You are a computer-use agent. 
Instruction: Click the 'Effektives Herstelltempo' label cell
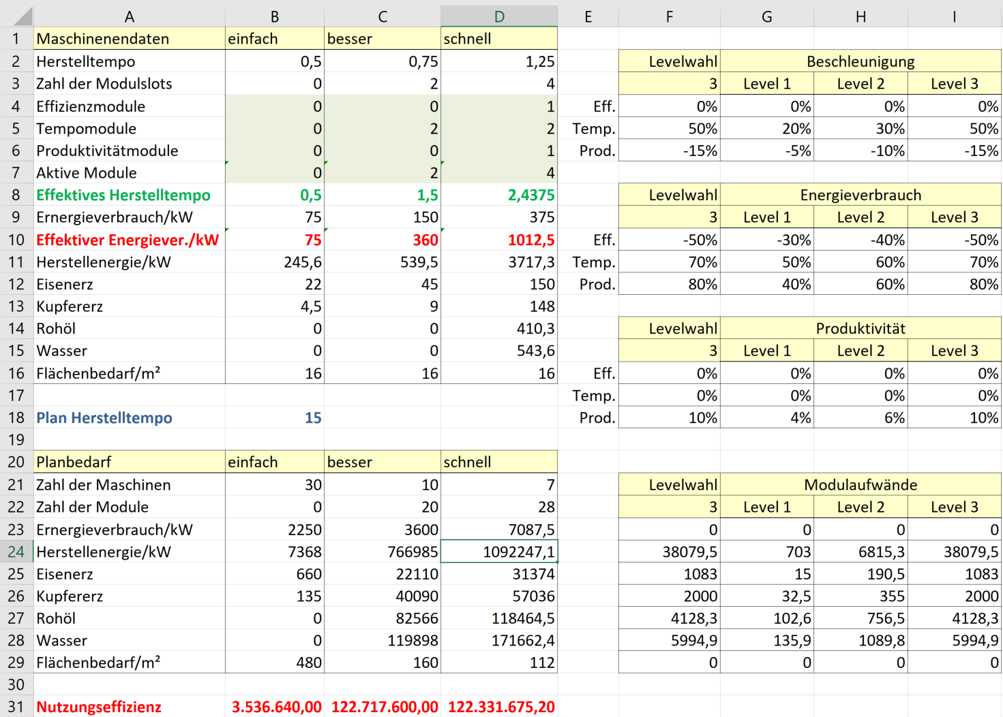[x=130, y=195]
